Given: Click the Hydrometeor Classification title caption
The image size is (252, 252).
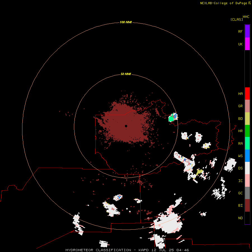Looking at the screenshot, I should point(127,250).
